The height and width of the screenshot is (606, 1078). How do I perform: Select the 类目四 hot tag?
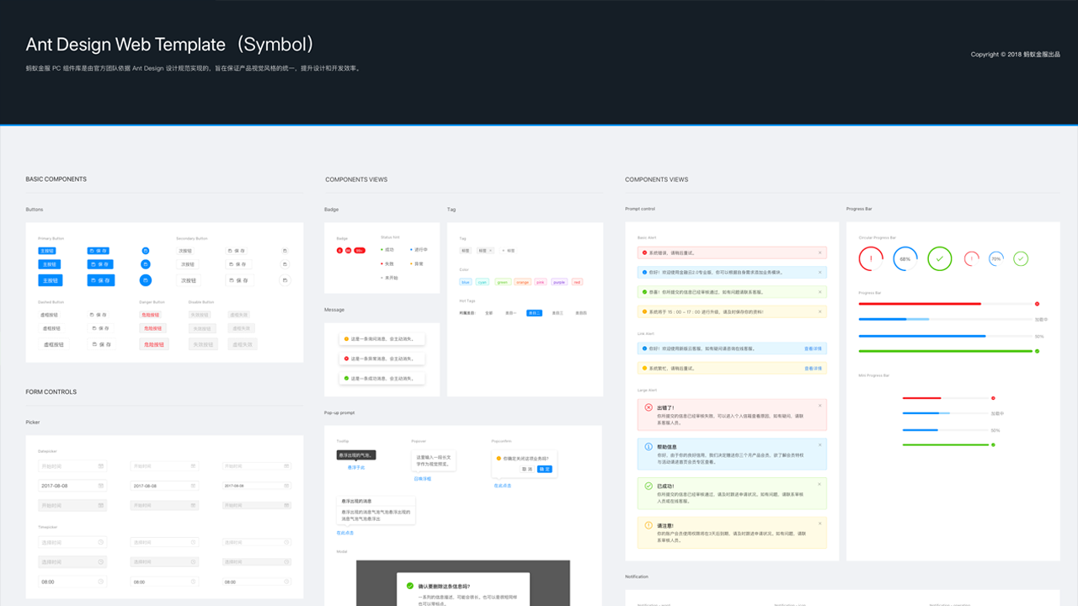pos(581,313)
